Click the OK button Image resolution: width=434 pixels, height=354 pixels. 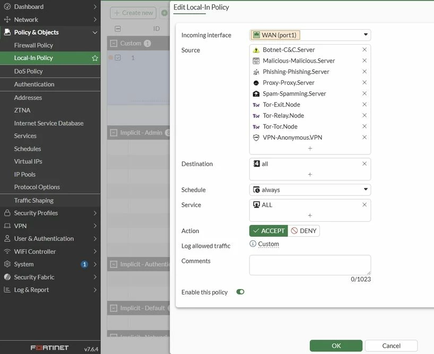click(336, 346)
